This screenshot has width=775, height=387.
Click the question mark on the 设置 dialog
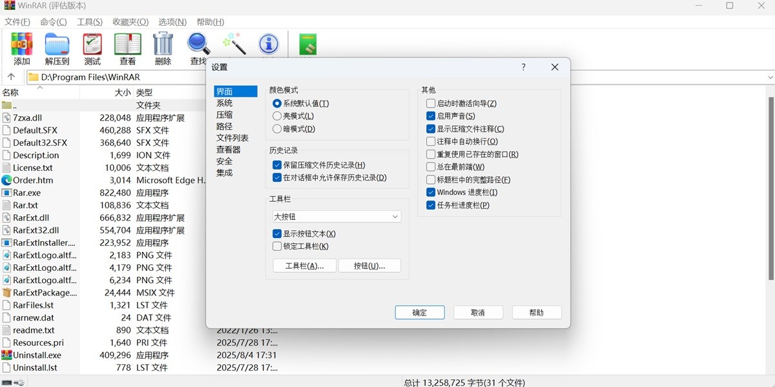click(x=523, y=67)
